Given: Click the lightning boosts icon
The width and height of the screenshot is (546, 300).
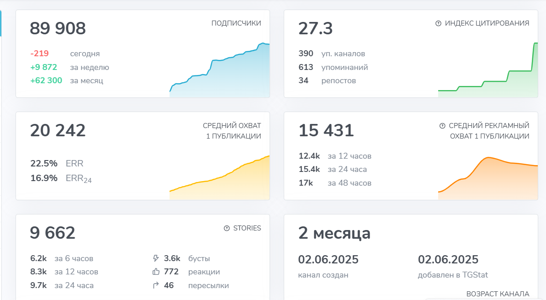Looking at the screenshot, I should (156, 258).
